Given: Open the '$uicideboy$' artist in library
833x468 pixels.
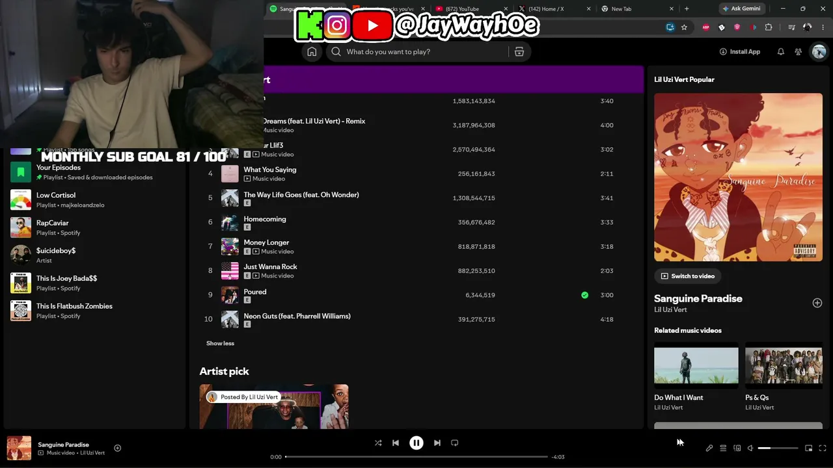Looking at the screenshot, I should point(95,255).
